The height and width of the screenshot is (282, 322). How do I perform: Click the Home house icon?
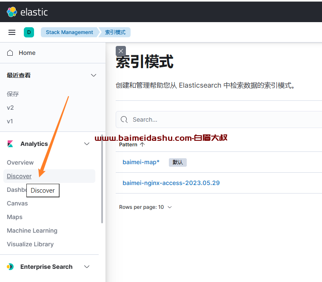[10, 53]
